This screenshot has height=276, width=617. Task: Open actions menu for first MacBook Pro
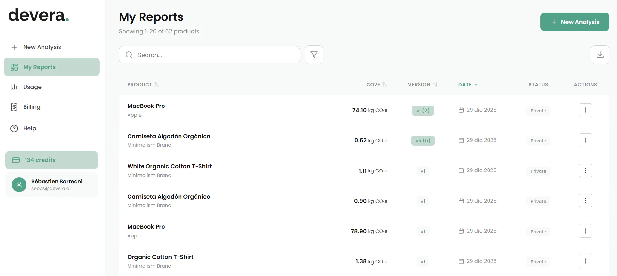coord(585,110)
